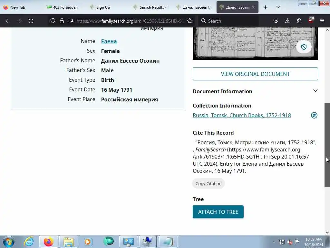The width and height of the screenshot is (330, 248).
Task: Click the Copy Citation button
Action: coord(209,184)
